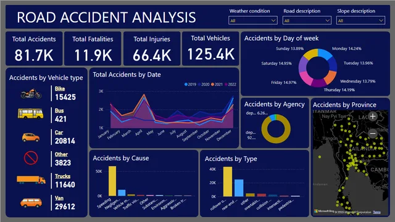The width and height of the screenshot is (395, 222).
Task: Click the Bike count 15425
Action: pos(65,97)
